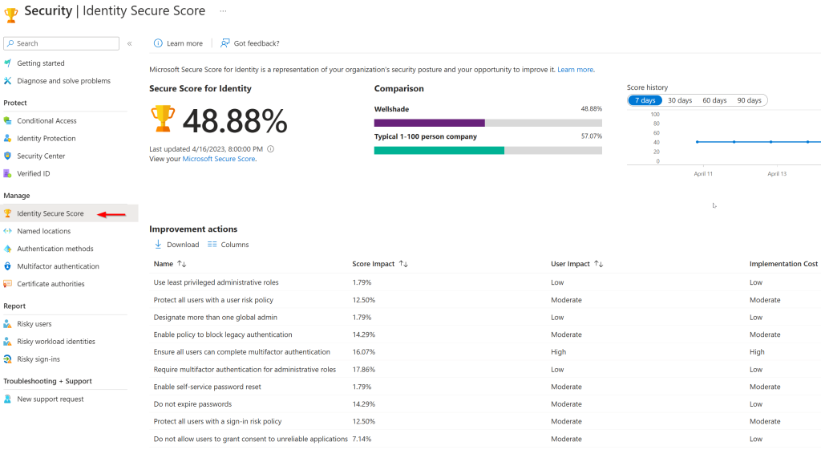Open Designate more than one global admin
The width and height of the screenshot is (821, 454).
click(x=215, y=318)
